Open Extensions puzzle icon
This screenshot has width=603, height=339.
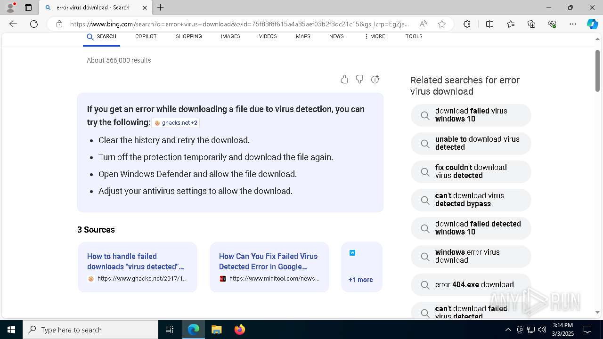(x=467, y=24)
